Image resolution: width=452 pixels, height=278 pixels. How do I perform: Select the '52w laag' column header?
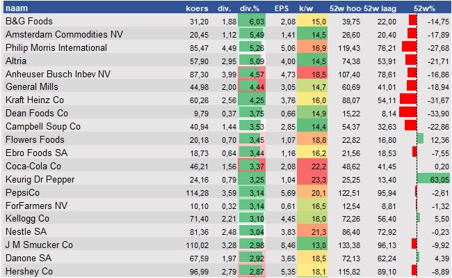pos(380,8)
